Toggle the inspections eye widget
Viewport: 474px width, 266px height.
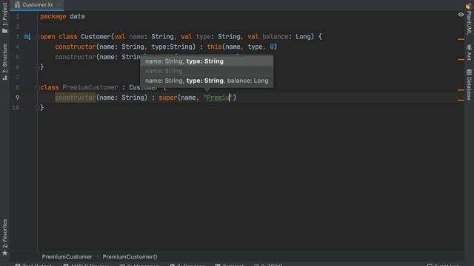click(461, 15)
